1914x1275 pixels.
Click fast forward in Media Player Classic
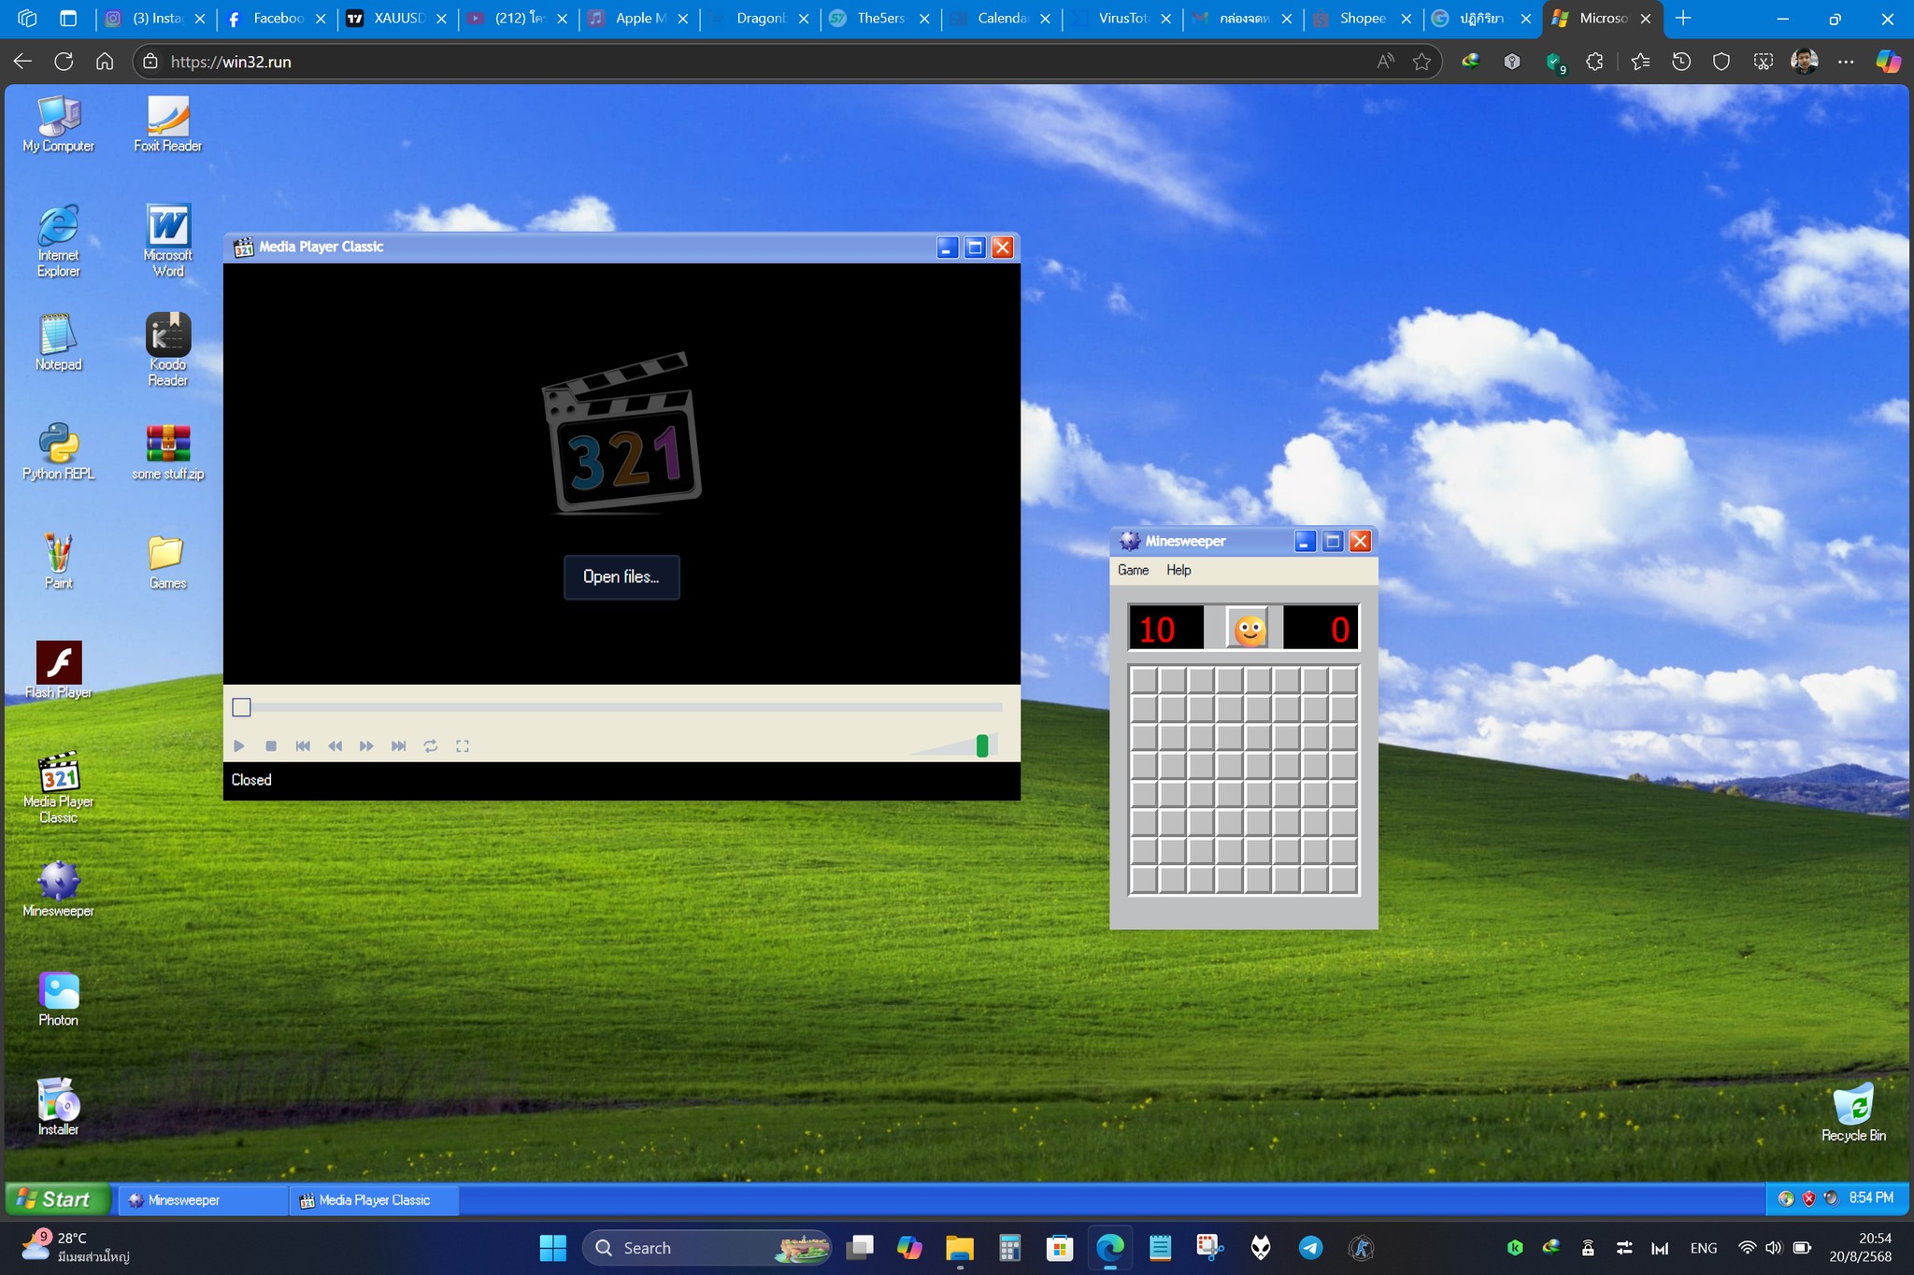tap(366, 746)
